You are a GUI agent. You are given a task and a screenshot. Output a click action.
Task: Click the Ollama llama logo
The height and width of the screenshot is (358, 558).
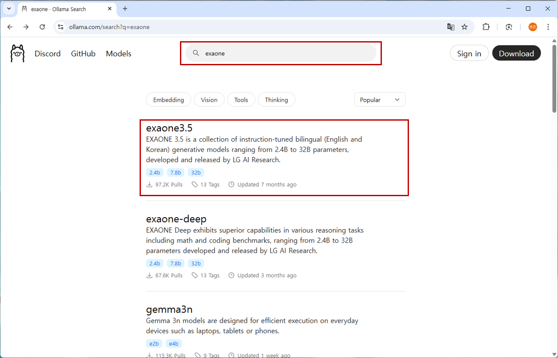pyautogui.click(x=18, y=54)
